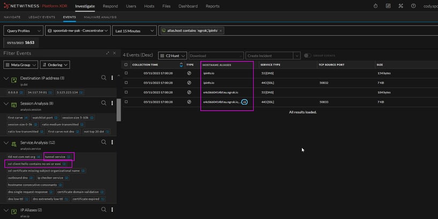Open Session Analysis more options menu
The image size is (438, 219).
[112, 103]
